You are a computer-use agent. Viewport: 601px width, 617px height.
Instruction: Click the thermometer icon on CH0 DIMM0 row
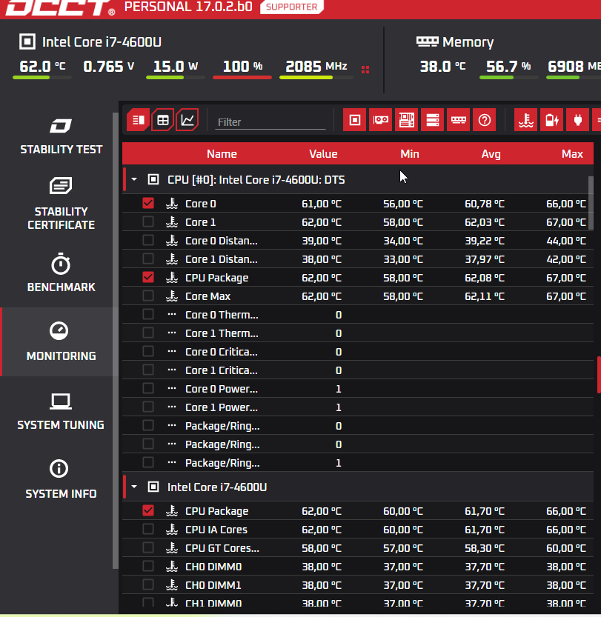click(172, 566)
